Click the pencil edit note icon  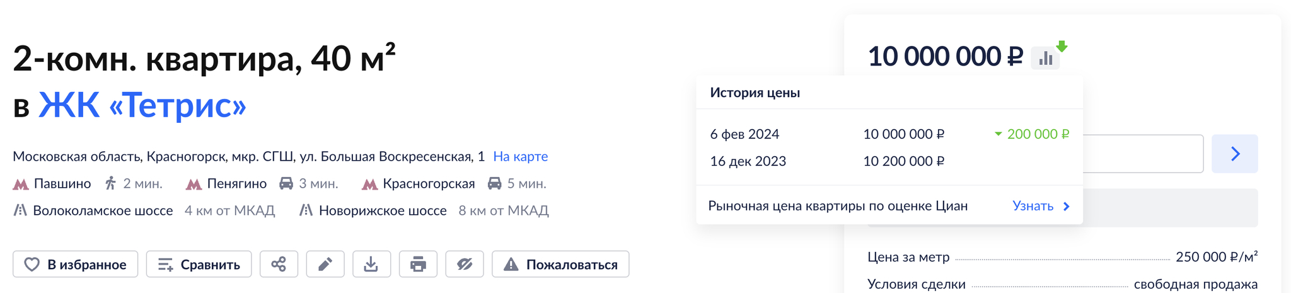pos(325,264)
